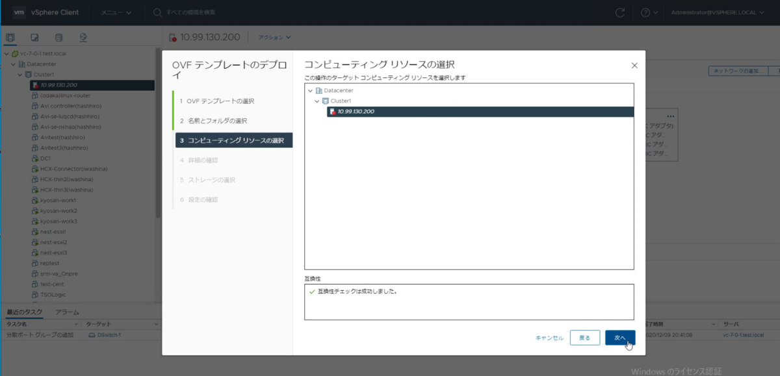Click VM icon of nest-esxi1

point(35,231)
